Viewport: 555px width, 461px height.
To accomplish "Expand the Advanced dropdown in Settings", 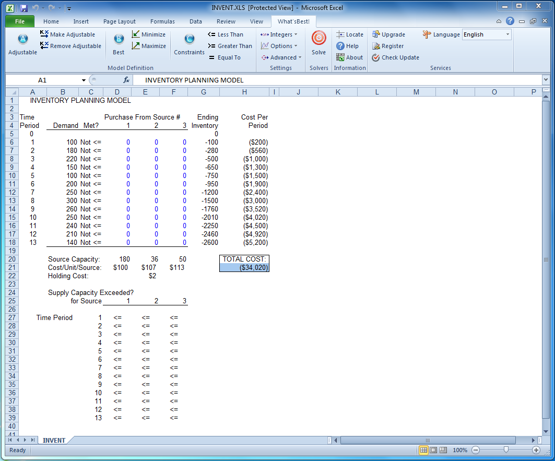I will 282,57.
